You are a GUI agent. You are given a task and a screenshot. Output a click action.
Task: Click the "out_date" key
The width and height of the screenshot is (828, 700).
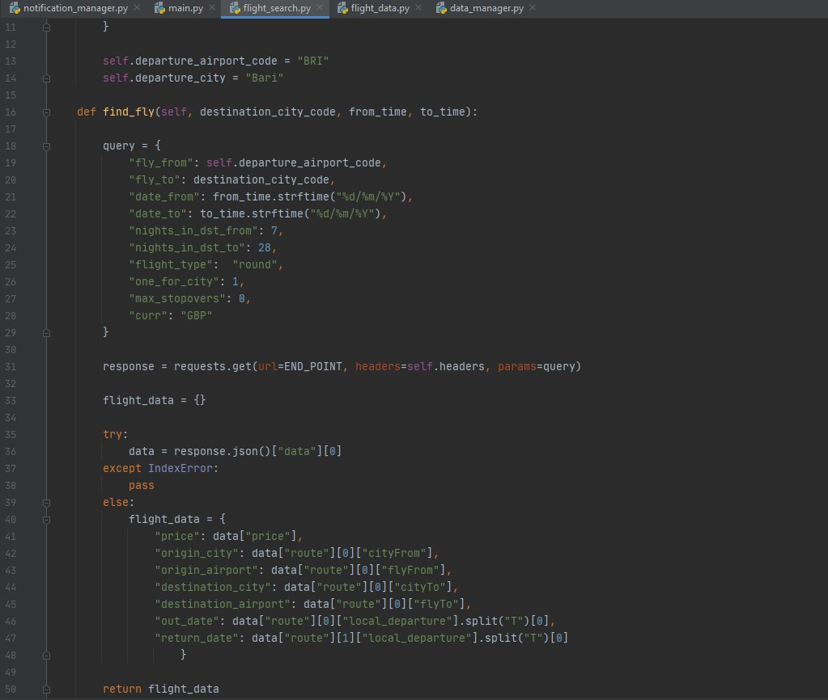[186, 621]
